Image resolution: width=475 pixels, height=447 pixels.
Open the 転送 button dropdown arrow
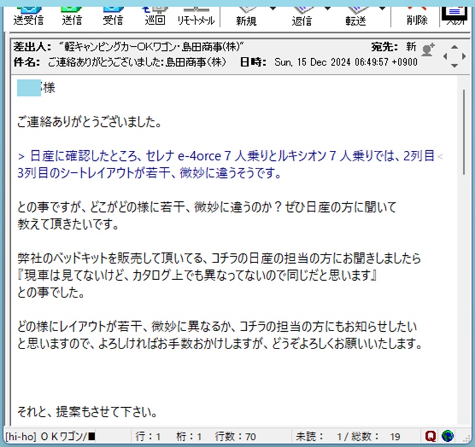click(x=382, y=9)
